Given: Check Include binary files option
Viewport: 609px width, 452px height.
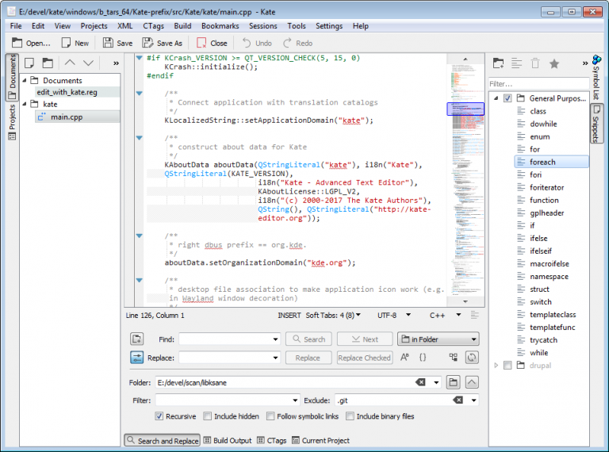Looking at the screenshot, I should [350, 416].
